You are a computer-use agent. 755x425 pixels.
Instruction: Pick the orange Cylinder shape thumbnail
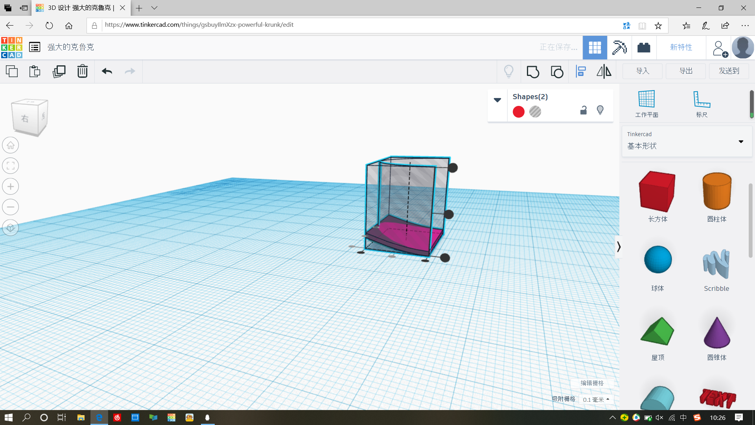[x=717, y=191]
